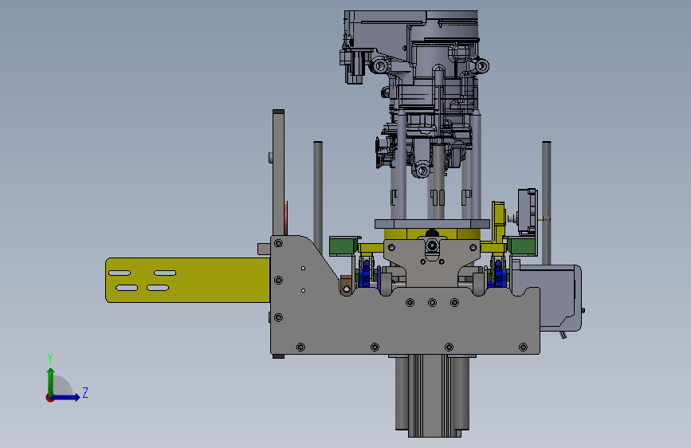Select the left green block
Screen dimensions: 691x448
tap(344, 246)
